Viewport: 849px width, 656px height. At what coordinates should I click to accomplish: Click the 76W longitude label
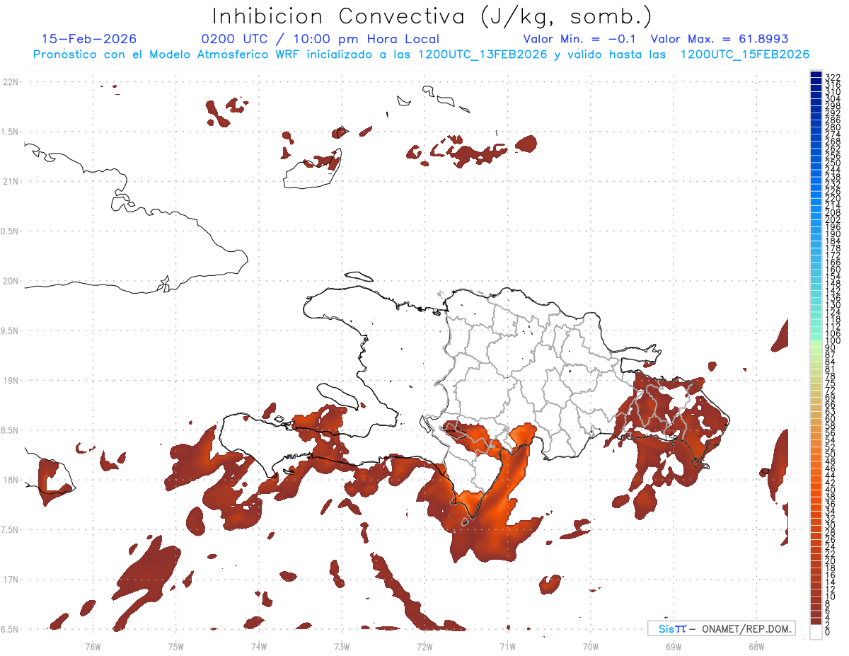click(93, 646)
